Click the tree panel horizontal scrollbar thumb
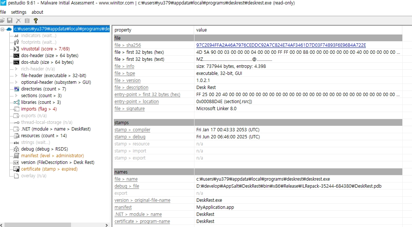Viewport: 412px width, 227px height. [x=38, y=225]
